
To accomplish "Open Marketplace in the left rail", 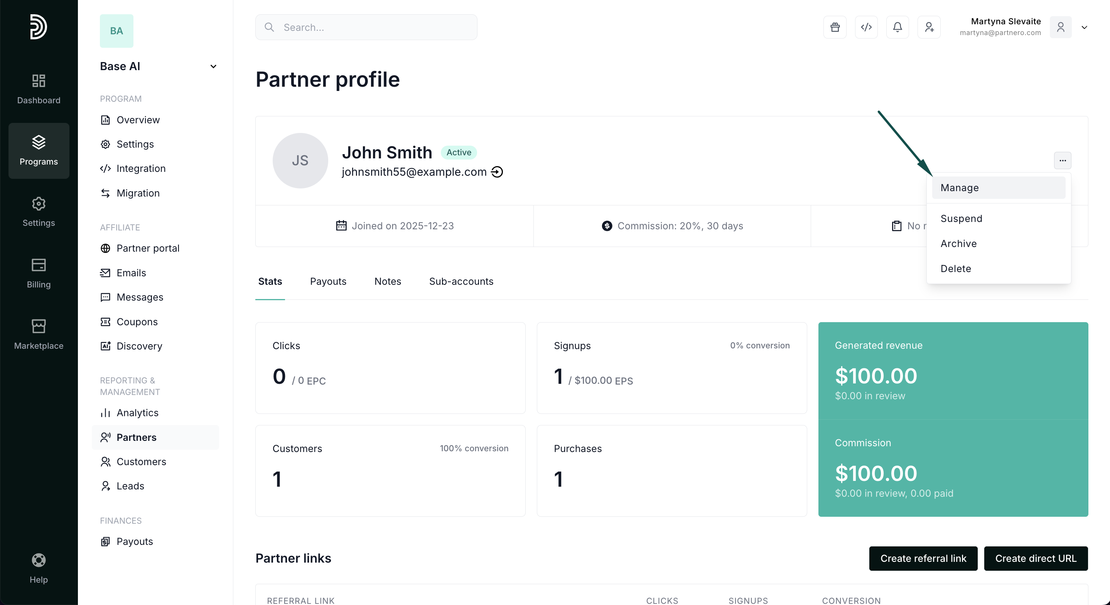I will coord(38,334).
